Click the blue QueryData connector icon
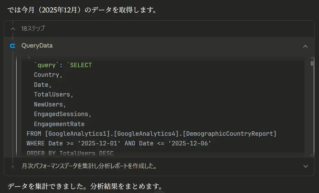Viewport: 319px width, 193px height. coord(13,46)
